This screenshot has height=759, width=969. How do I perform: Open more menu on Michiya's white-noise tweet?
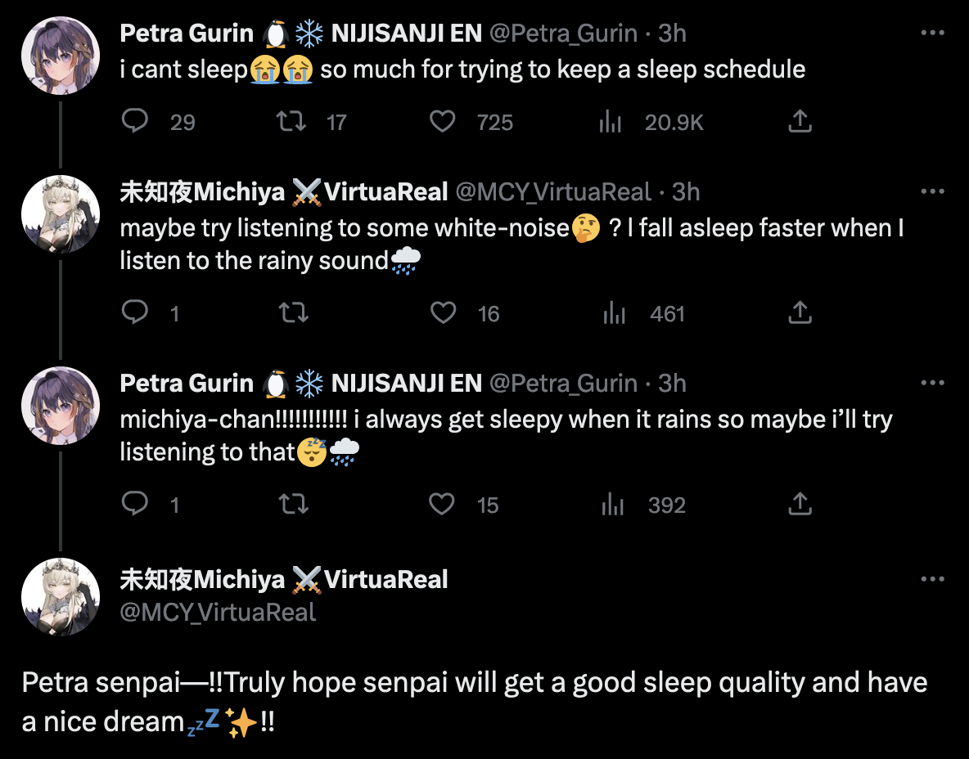tap(933, 191)
